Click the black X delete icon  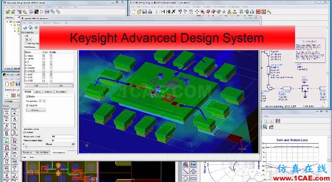pos(174,12)
